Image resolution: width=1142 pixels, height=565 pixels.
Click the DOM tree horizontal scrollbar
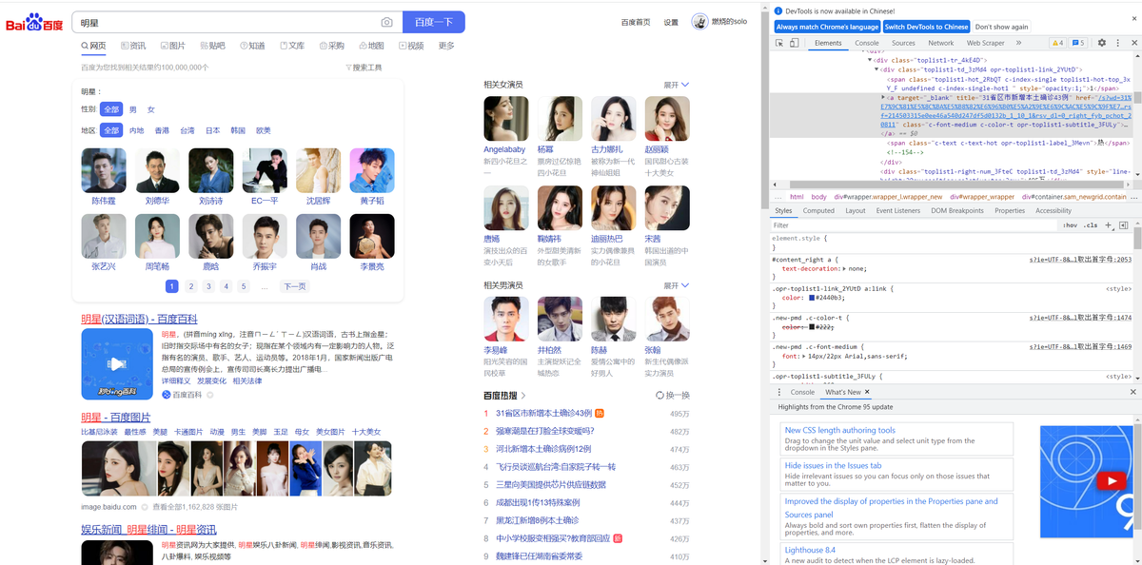click(x=955, y=185)
